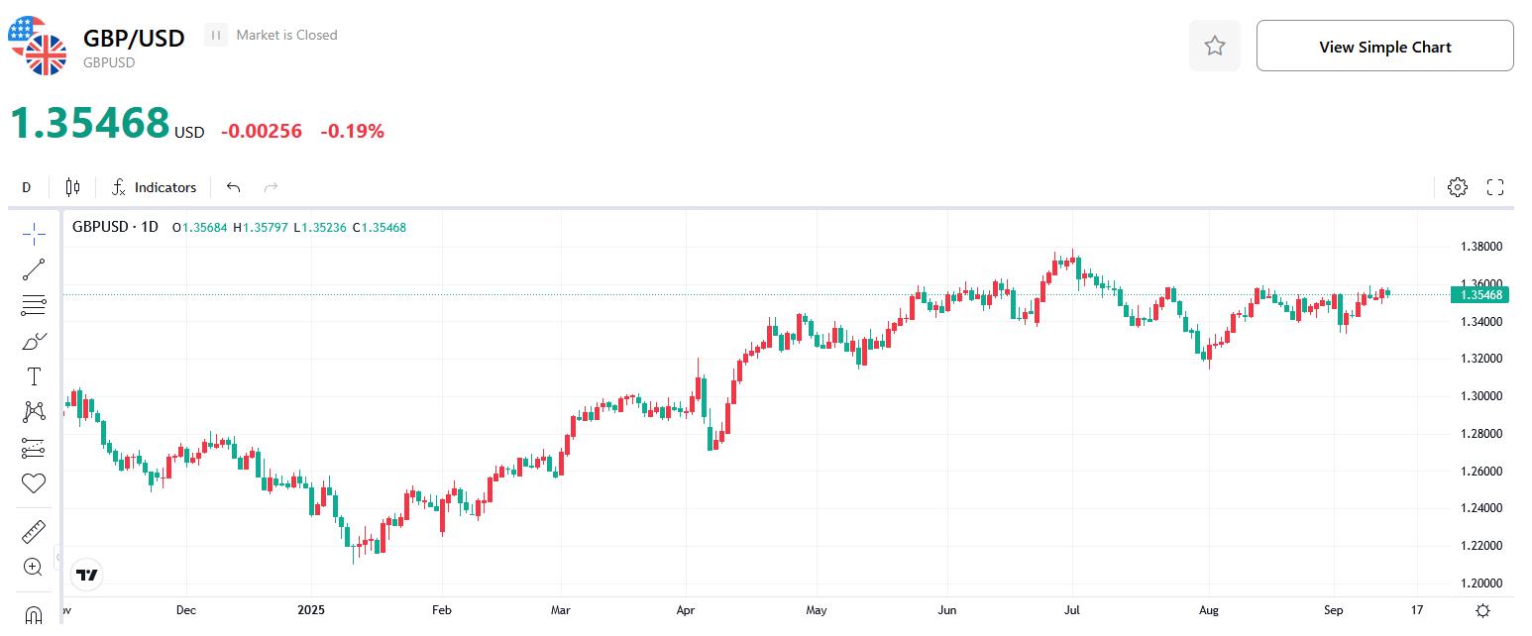1532x636 pixels.
Task: Select the Crosshair cursor tool
Action: coord(34,234)
